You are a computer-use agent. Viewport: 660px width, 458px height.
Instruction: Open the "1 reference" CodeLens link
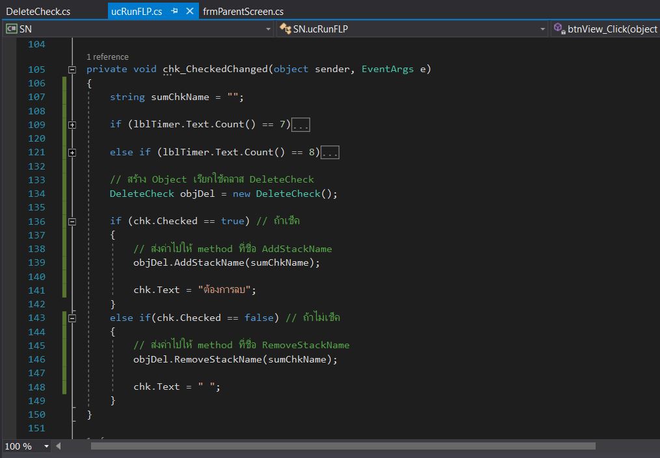(x=107, y=57)
